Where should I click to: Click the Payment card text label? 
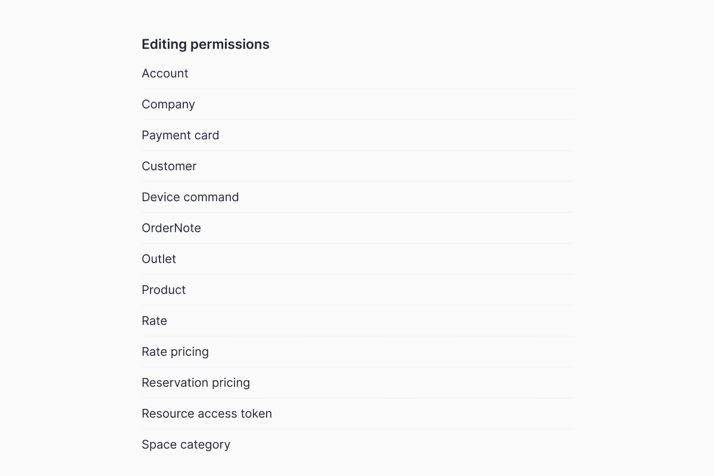click(180, 136)
